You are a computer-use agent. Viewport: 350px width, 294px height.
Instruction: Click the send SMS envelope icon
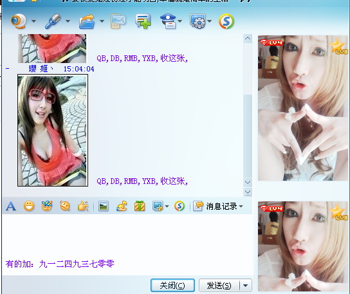click(x=118, y=21)
